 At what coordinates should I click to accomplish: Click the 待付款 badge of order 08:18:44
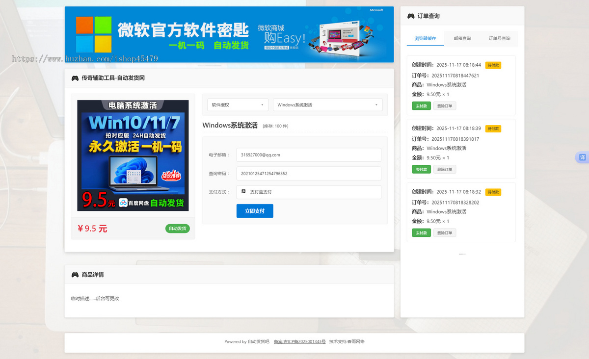tap(493, 65)
